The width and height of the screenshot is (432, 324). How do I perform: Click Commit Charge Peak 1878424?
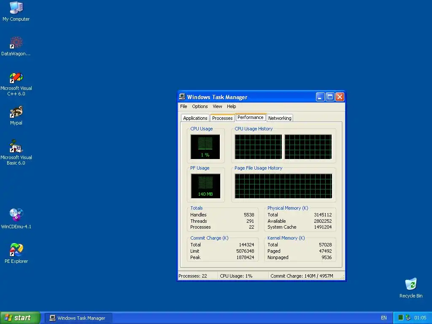pos(245,257)
